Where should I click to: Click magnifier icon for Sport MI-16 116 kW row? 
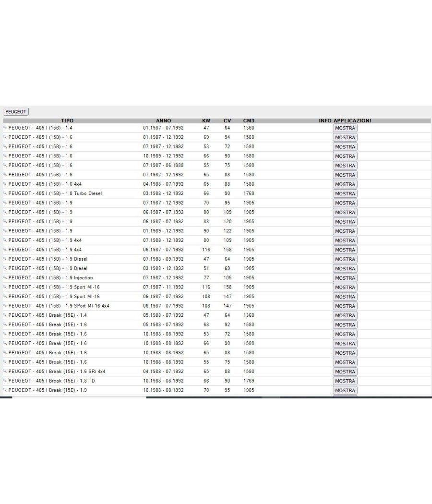coord(5,287)
